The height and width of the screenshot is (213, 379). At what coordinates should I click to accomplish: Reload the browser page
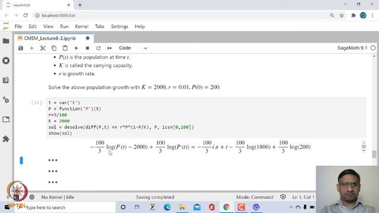tap(25, 15)
